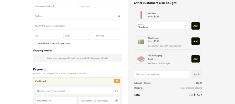Screen dimensions: 235x104
Task: Focus the City field
Action: pyautogui.click(x=47, y=36)
